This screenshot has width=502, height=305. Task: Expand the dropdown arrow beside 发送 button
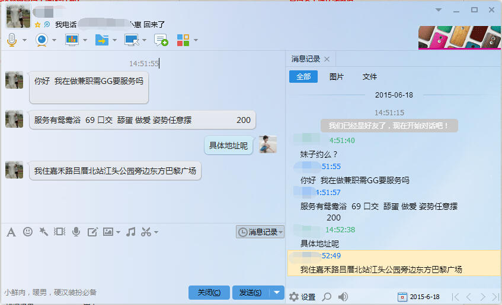click(278, 293)
